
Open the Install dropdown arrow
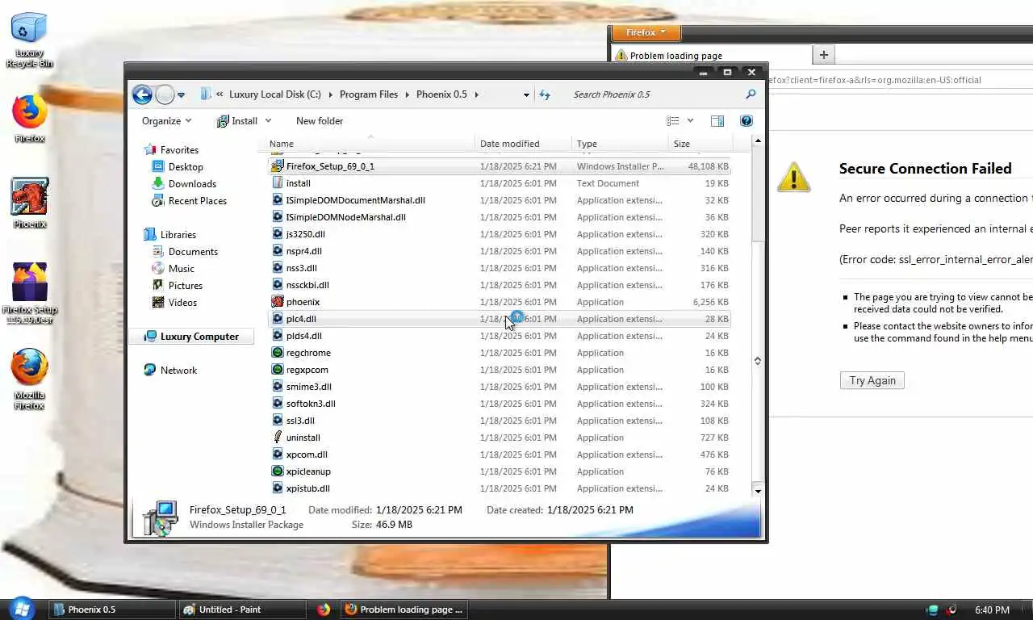pos(268,121)
